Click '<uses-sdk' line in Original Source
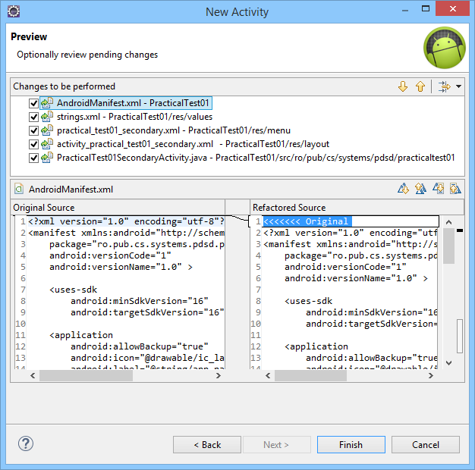The image size is (475, 470). pos(74,290)
